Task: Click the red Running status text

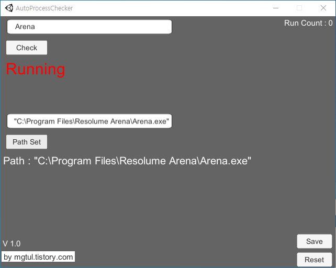Action: pyautogui.click(x=36, y=69)
